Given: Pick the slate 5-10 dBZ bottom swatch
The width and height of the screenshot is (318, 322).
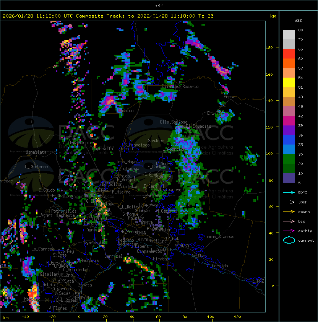Looking at the screenshot, I should [x=289, y=178].
